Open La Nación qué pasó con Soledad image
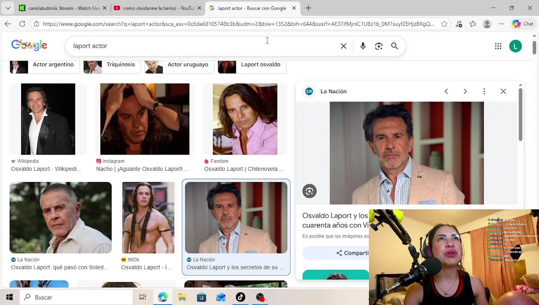The height and width of the screenshot is (305, 539). 61,218
